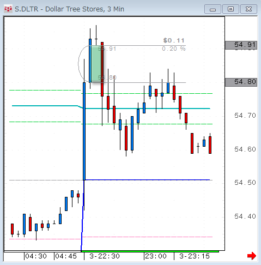Click the long blue opening candle
Image resolution: width=261 pixels, height=265 pixels.
[84, 131]
